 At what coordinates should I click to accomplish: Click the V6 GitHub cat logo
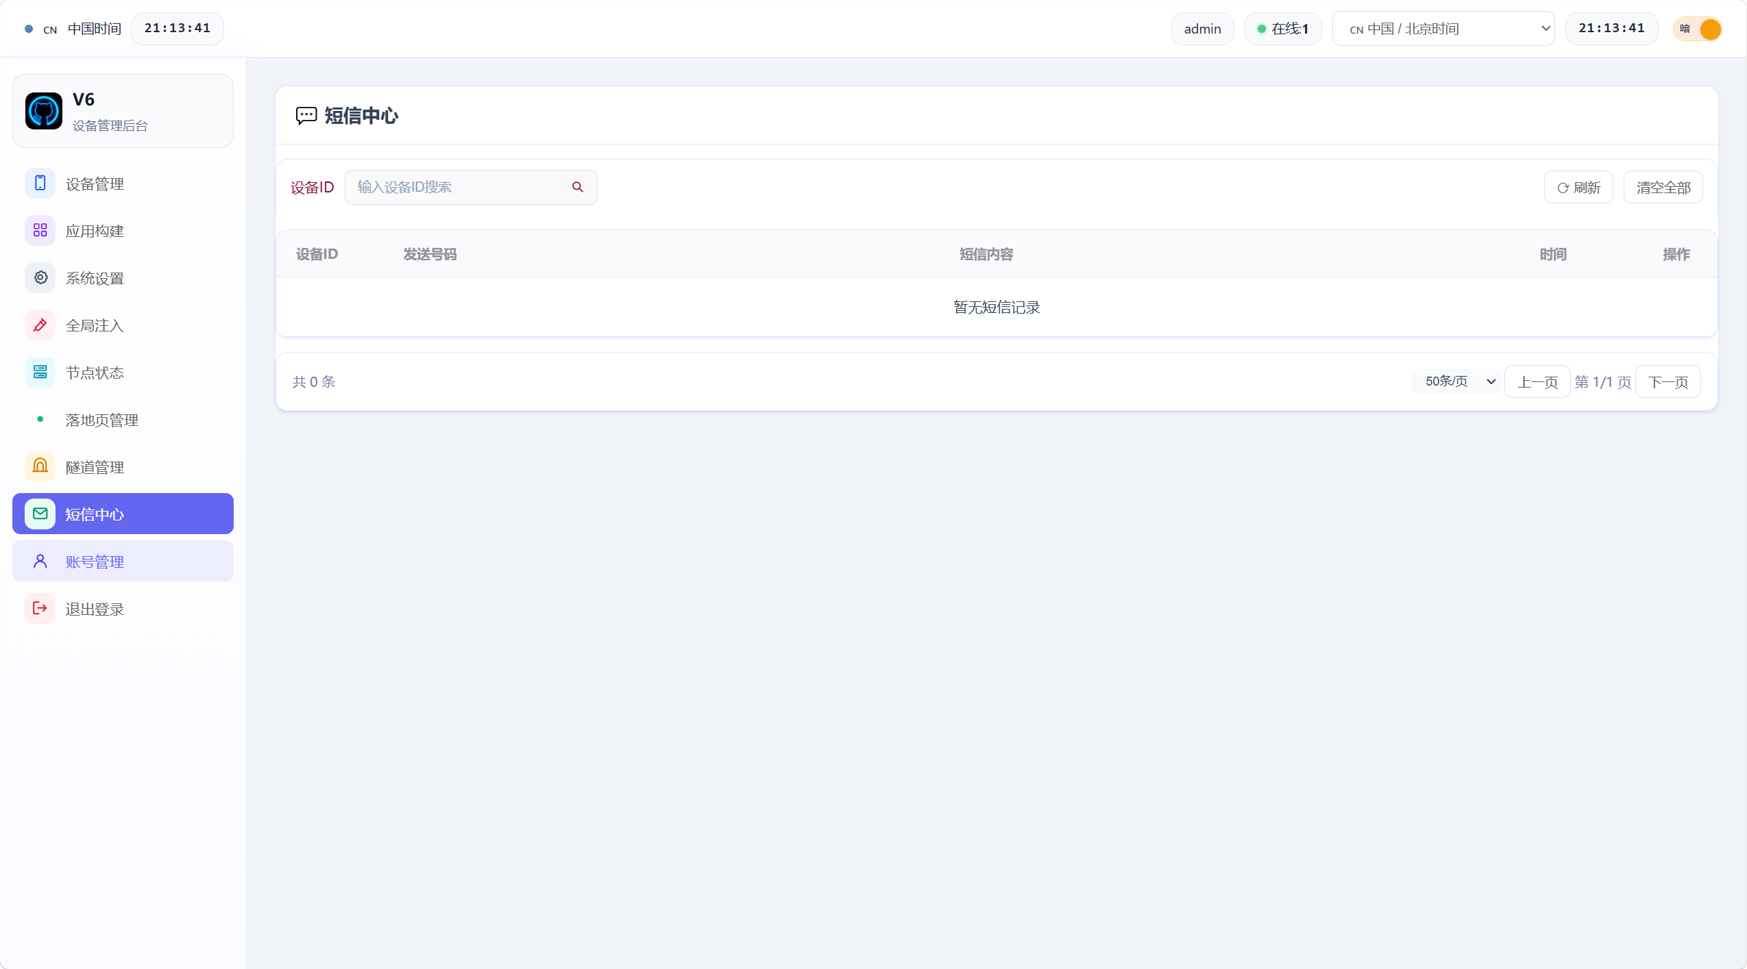[x=44, y=111]
